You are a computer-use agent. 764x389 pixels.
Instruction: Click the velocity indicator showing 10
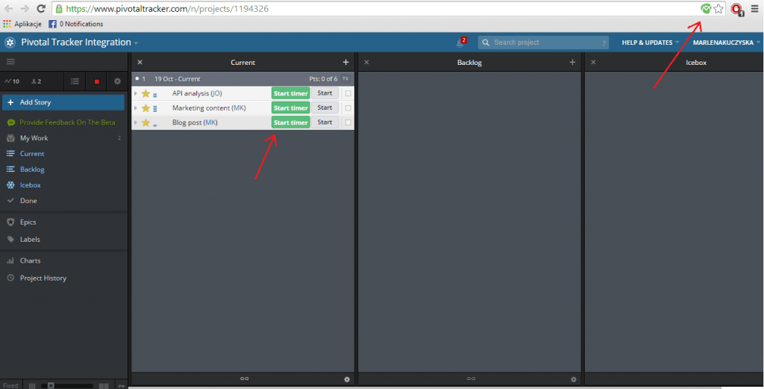12,81
